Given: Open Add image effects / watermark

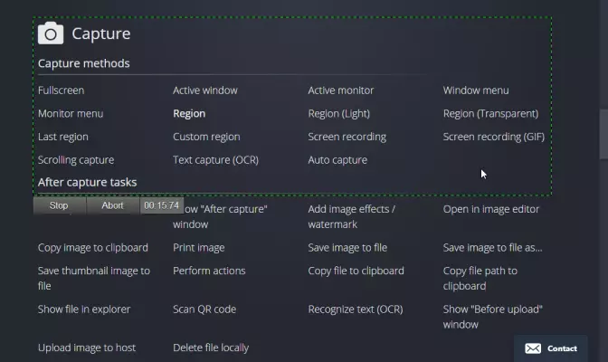Looking at the screenshot, I should pos(351,216).
